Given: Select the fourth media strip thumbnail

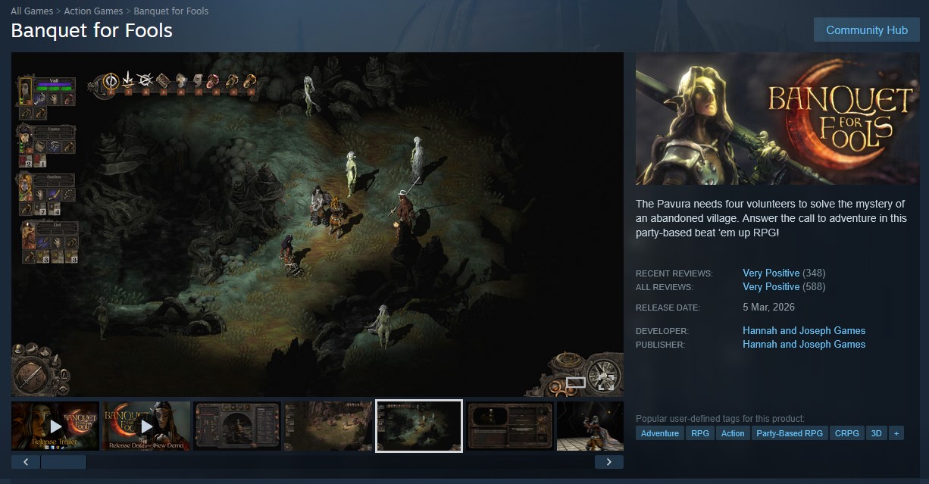Looking at the screenshot, I should pos(328,426).
